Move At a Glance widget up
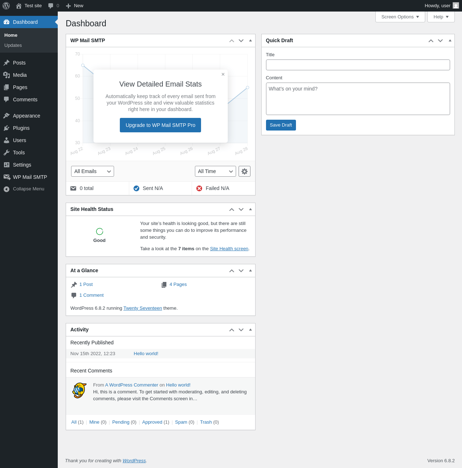Image resolution: width=462 pixels, height=468 pixels. point(232,270)
